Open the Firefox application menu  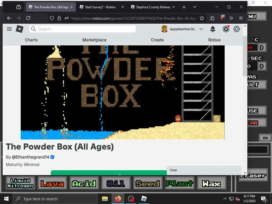tap(241, 18)
